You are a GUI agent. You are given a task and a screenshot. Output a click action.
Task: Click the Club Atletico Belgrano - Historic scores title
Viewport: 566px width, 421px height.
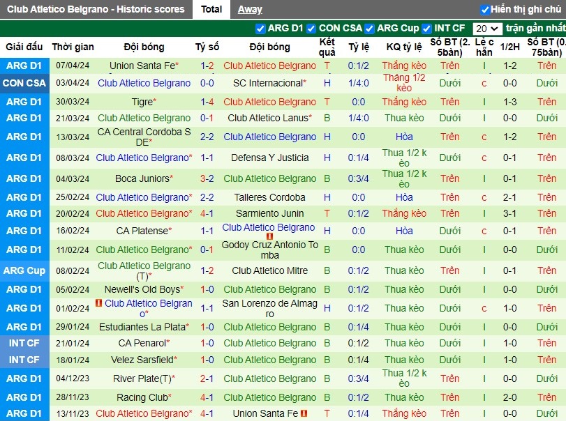click(96, 9)
